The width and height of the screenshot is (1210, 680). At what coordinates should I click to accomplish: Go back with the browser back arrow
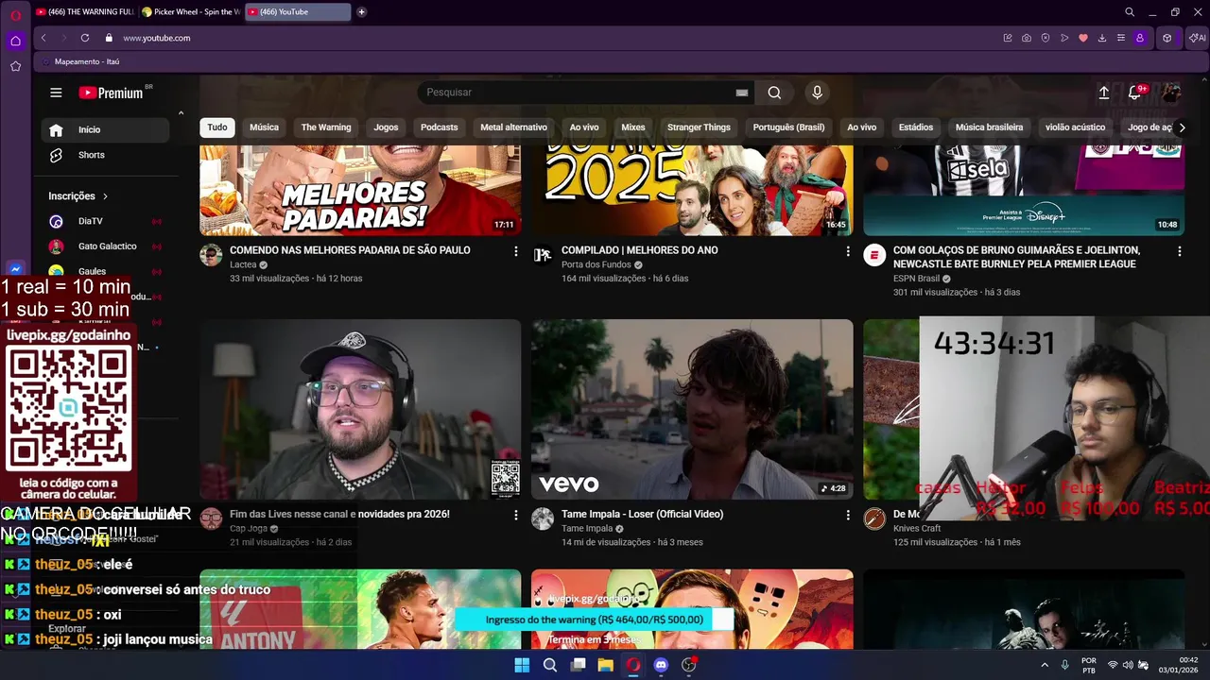point(43,38)
